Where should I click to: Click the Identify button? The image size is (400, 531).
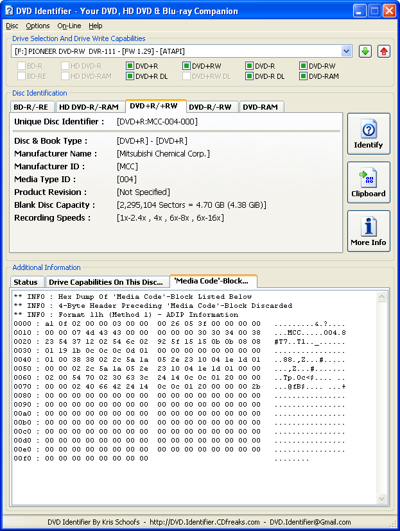point(369,134)
